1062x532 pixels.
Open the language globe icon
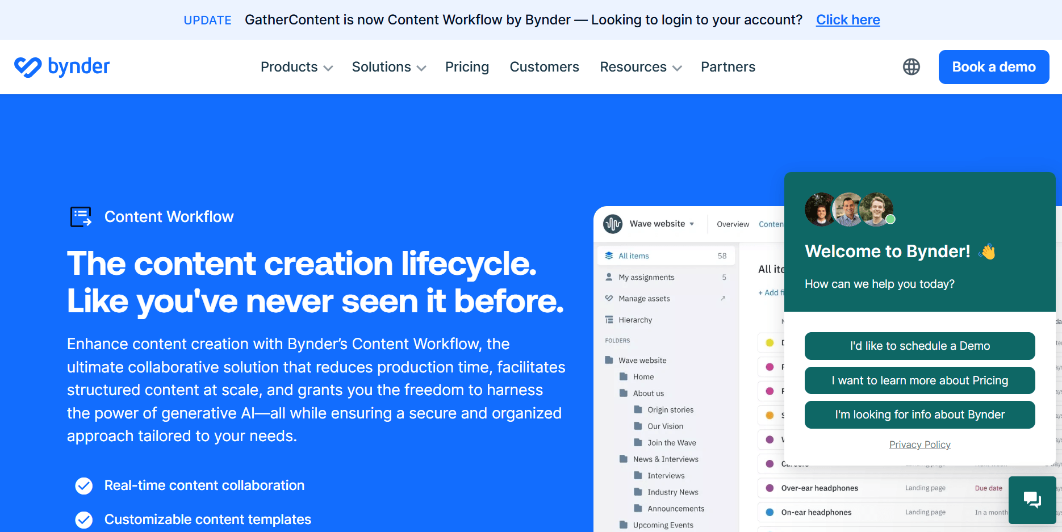pos(912,67)
